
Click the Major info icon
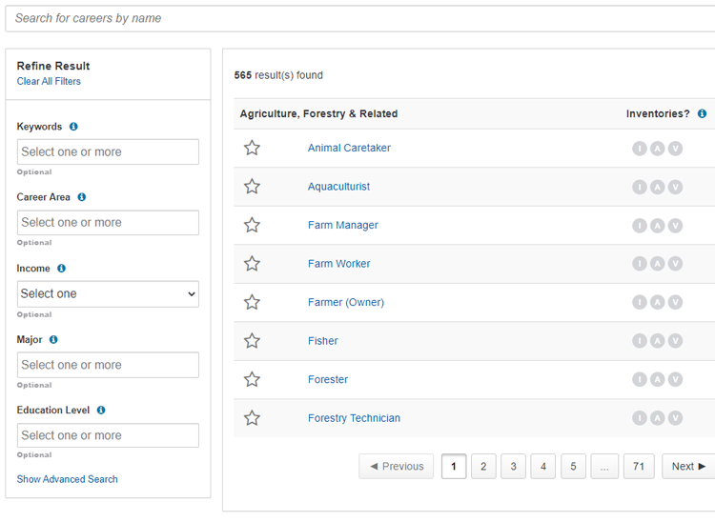[x=53, y=339]
